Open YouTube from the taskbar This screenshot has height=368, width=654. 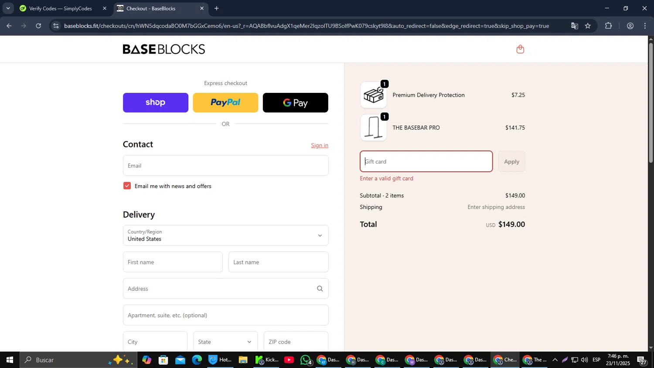tap(289, 360)
